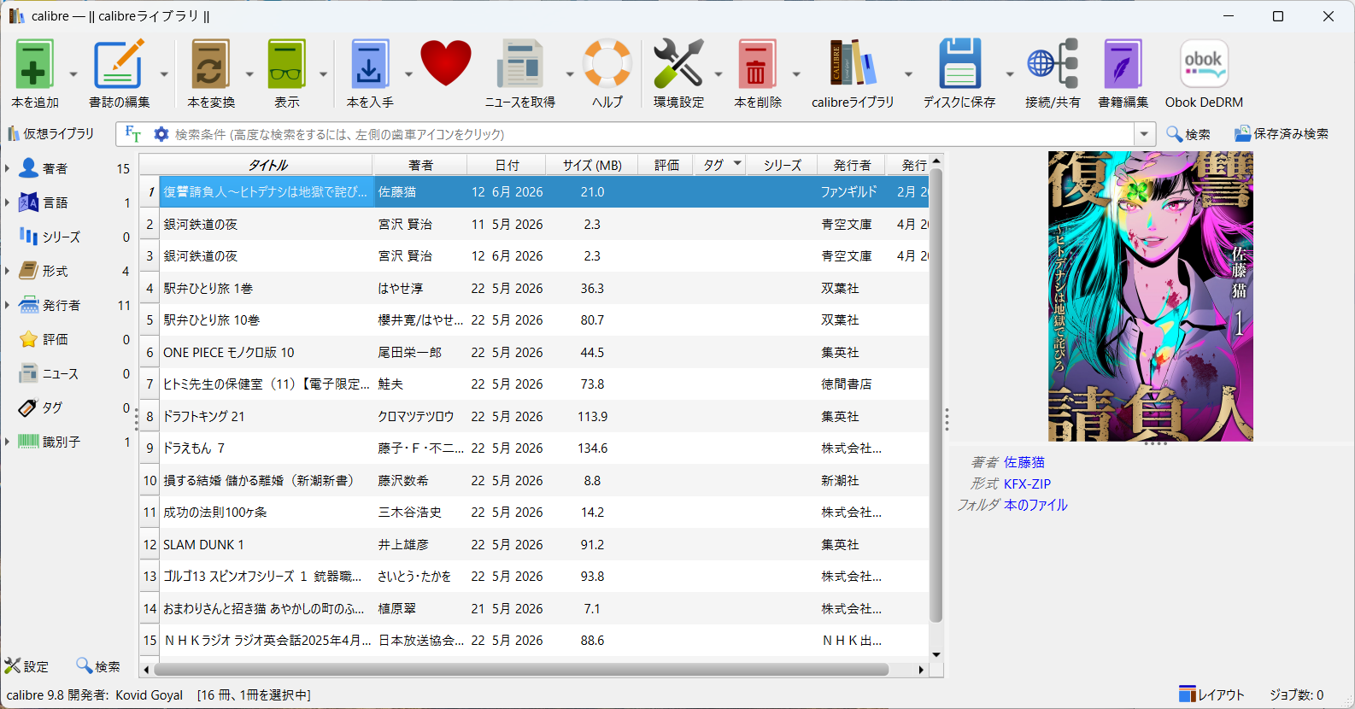This screenshot has width=1355, height=709.
Task: Click the 佐藤猫 author link
Action: (1024, 462)
